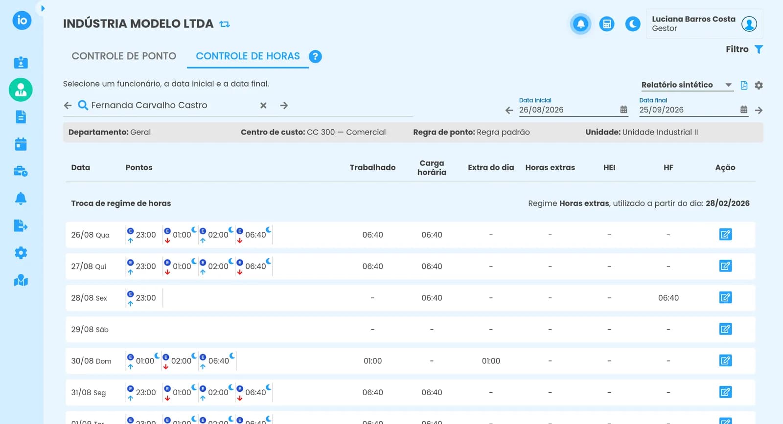Open the briefcase clock sidebar icon
The width and height of the screenshot is (783, 424).
(21, 172)
